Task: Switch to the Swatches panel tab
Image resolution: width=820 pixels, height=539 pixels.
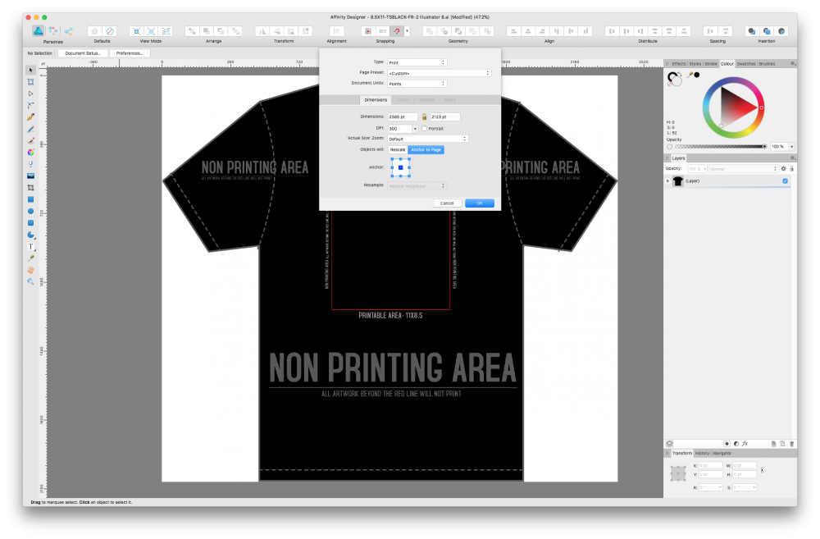Action: point(746,64)
